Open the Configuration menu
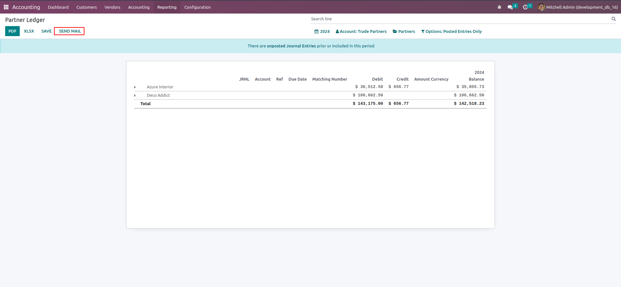Screen dimensions: 621x287 point(197,7)
